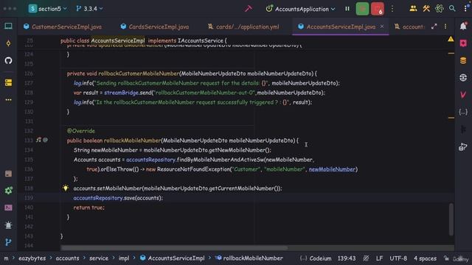This screenshot has width=472, height=265.
Task: Click the green rerun button
Action: coord(362,9)
